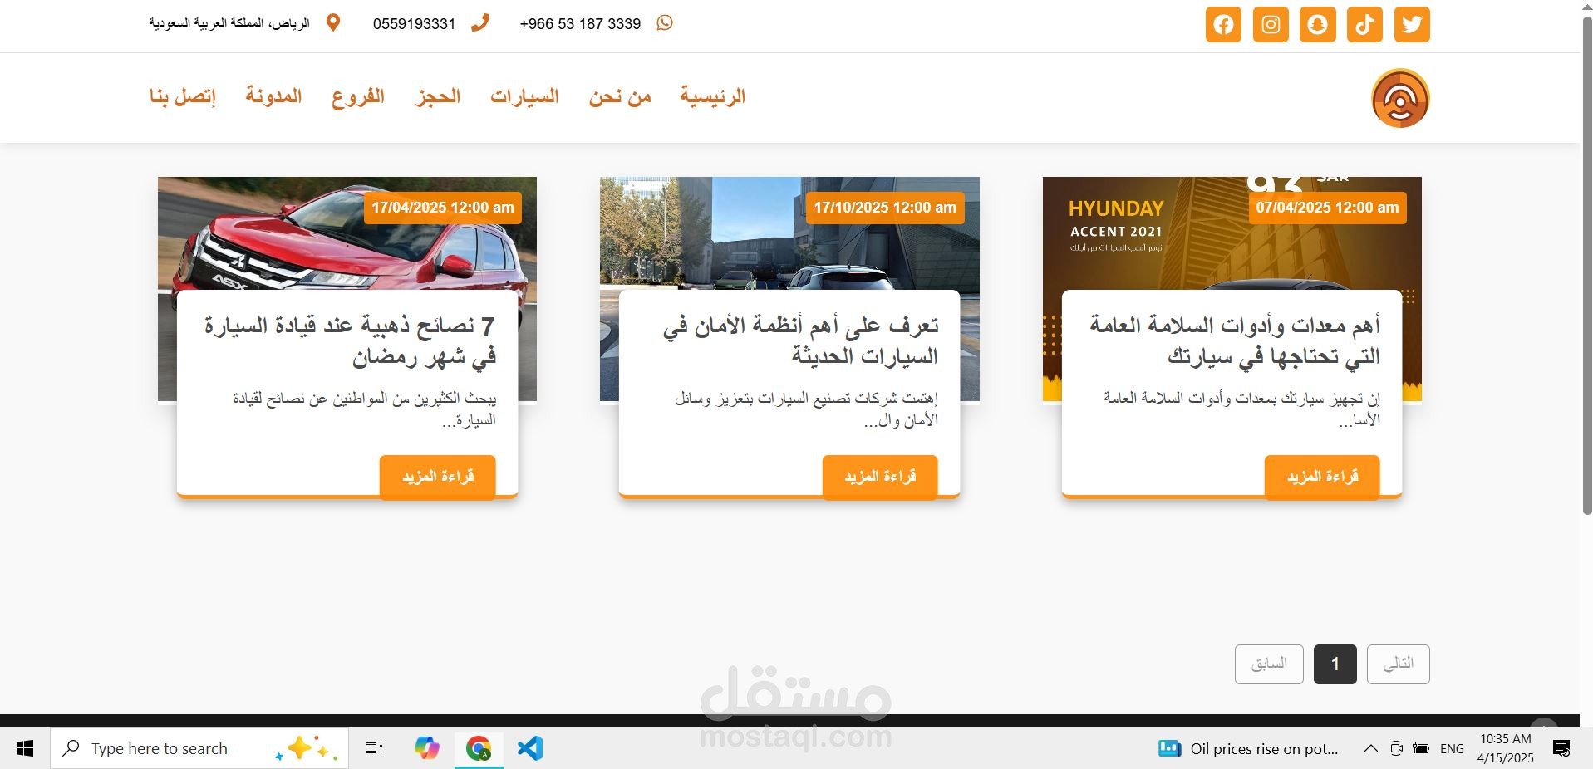
Task: Open the notification center icon
Action: point(1561,748)
